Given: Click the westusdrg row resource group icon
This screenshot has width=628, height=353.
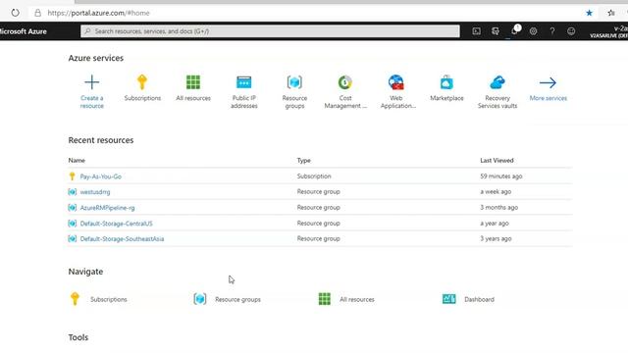Looking at the screenshot, I should pos(72,192).
